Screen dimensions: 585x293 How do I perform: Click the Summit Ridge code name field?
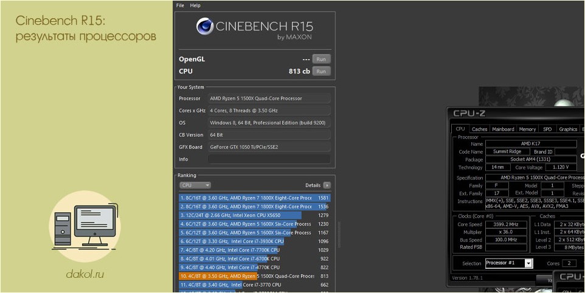coord(508,151)
